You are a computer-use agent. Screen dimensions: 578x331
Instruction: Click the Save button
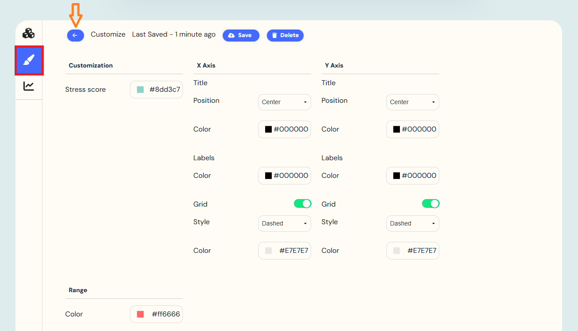click(241, 35)
